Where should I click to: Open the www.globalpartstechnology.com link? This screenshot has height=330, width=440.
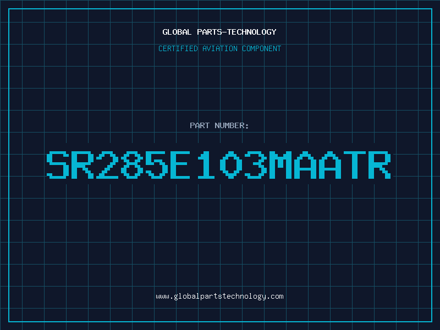(x=219, y=296)
